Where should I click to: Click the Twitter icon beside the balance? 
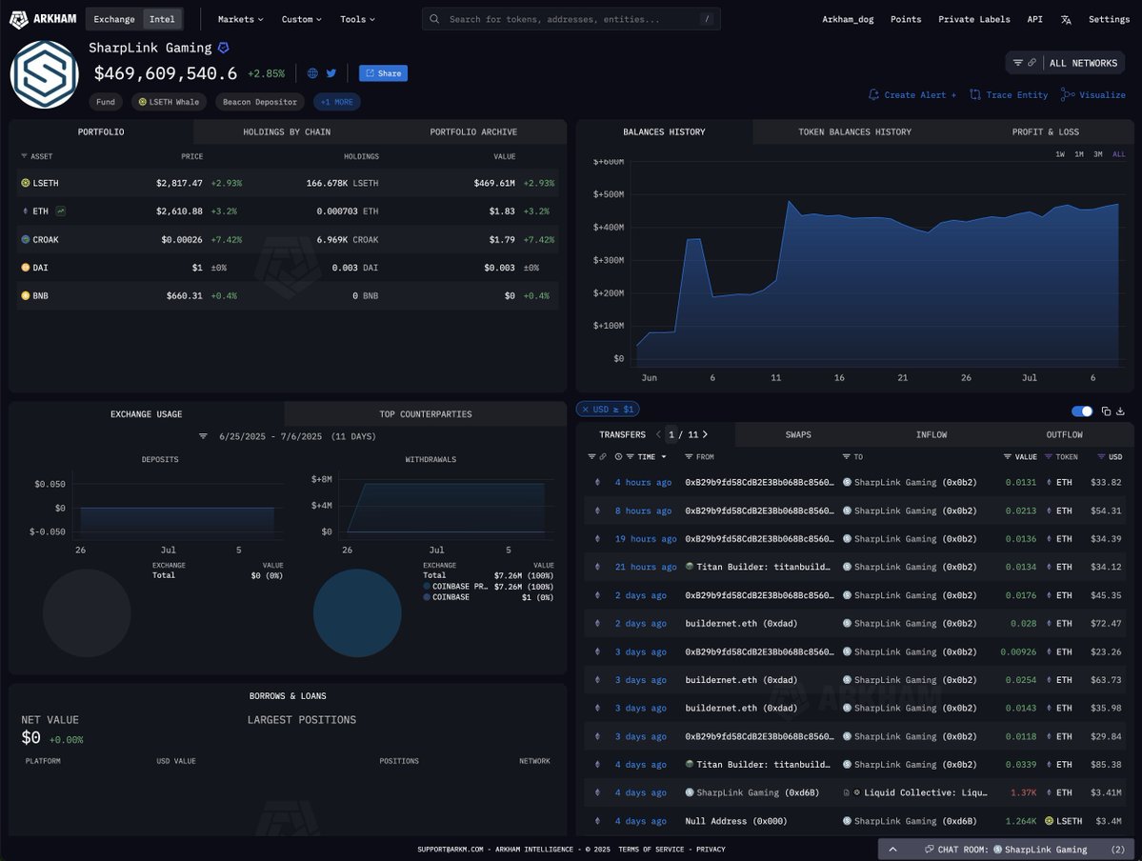coord(331,73)
